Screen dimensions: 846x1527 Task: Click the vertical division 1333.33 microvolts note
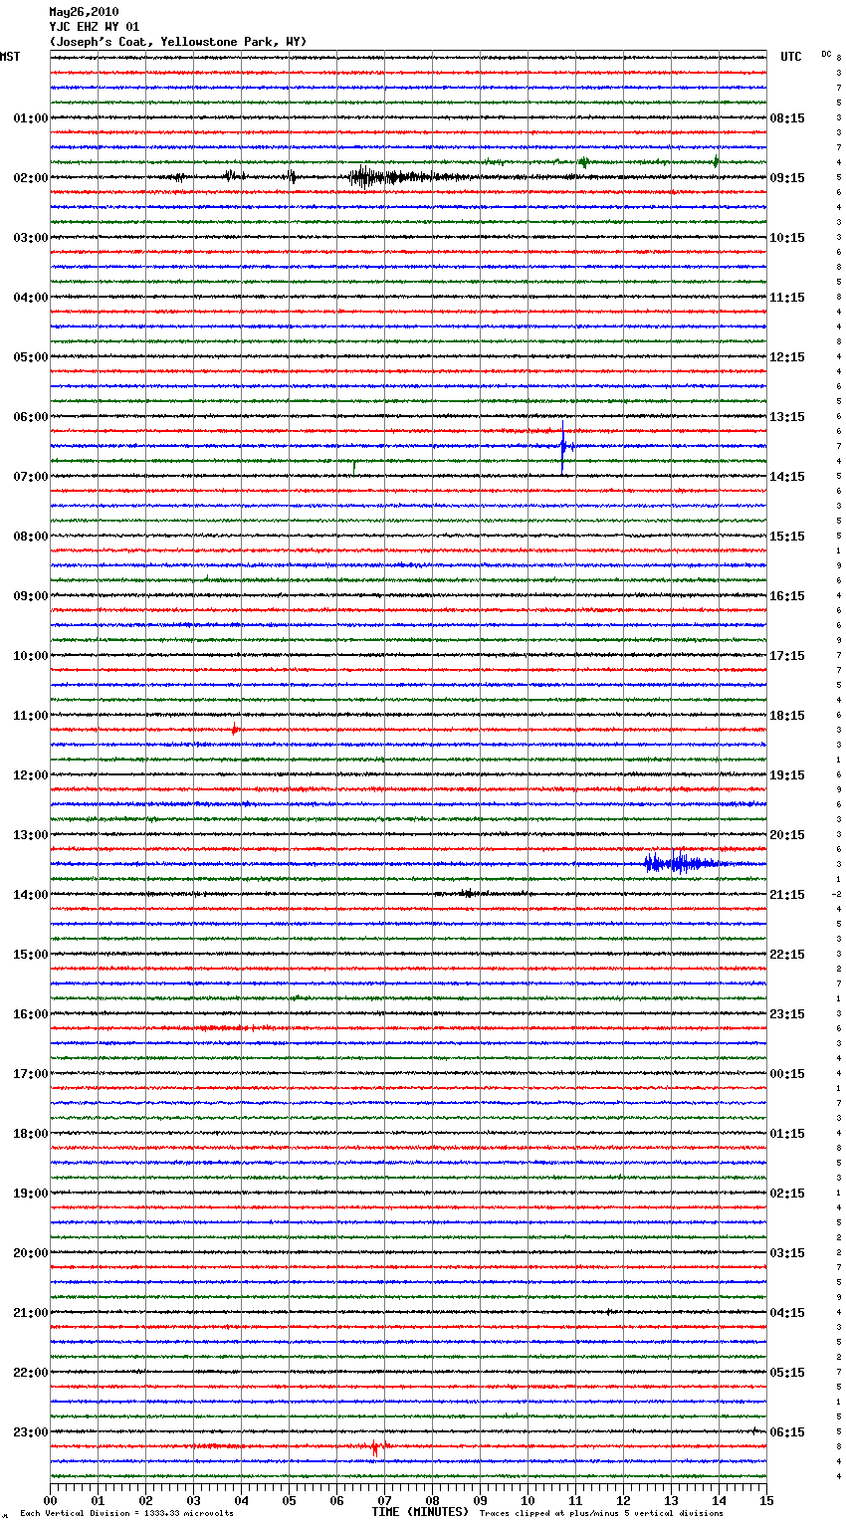126,1513
